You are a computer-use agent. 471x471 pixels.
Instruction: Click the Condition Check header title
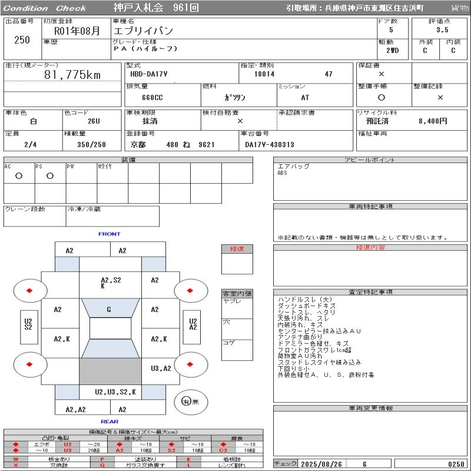pyautogui.click(x=45, y=8)
